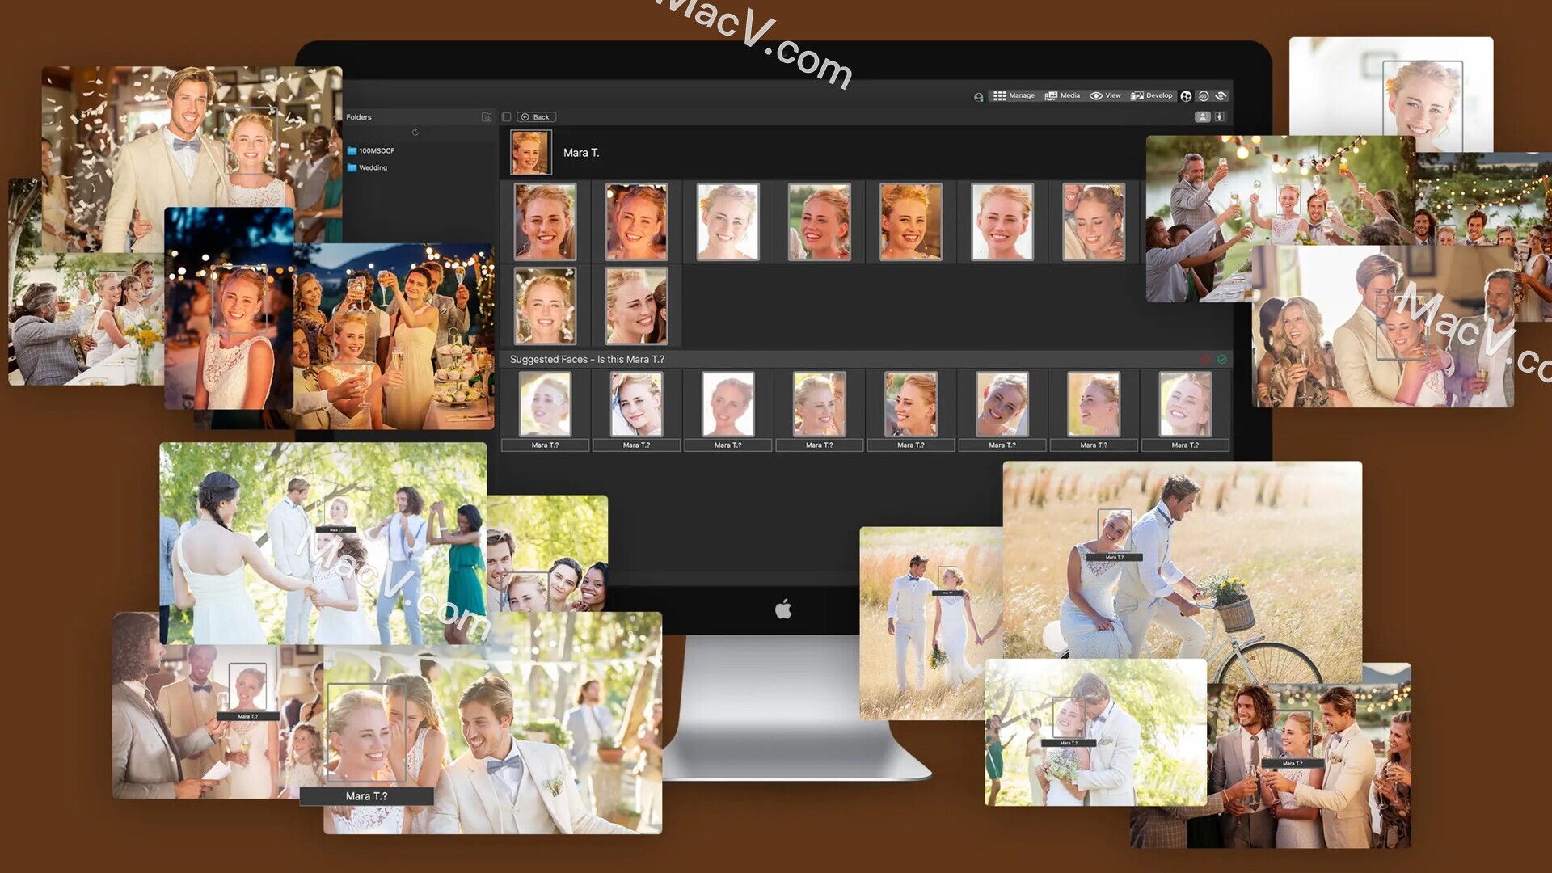1552x873 pixels.
Task: Select the last suggested face thumbnail
Action: point(1185,404)
